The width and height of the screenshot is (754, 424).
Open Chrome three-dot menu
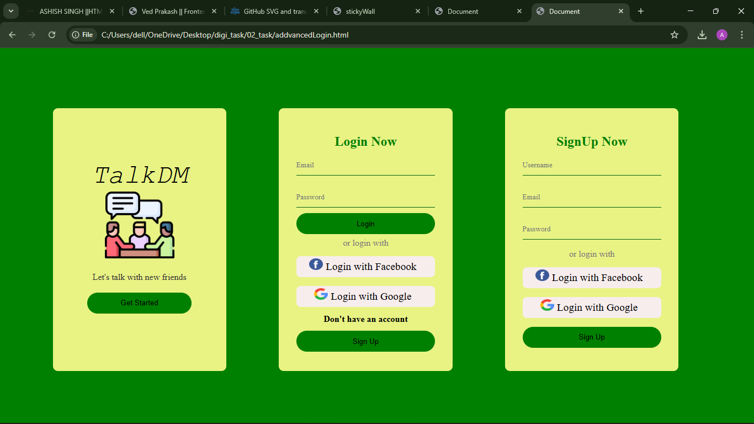coord(741,35)
